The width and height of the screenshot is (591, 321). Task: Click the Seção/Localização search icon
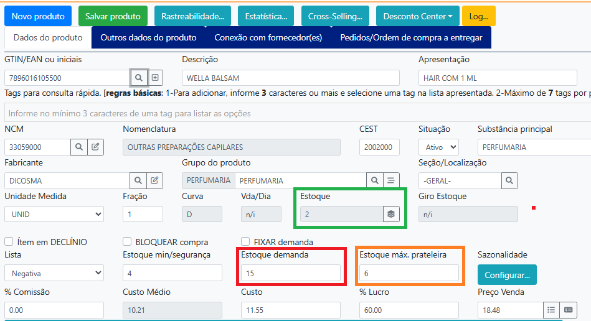pos(509,180)
